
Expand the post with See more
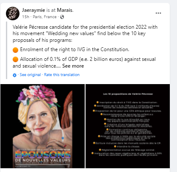coord(73,66)
